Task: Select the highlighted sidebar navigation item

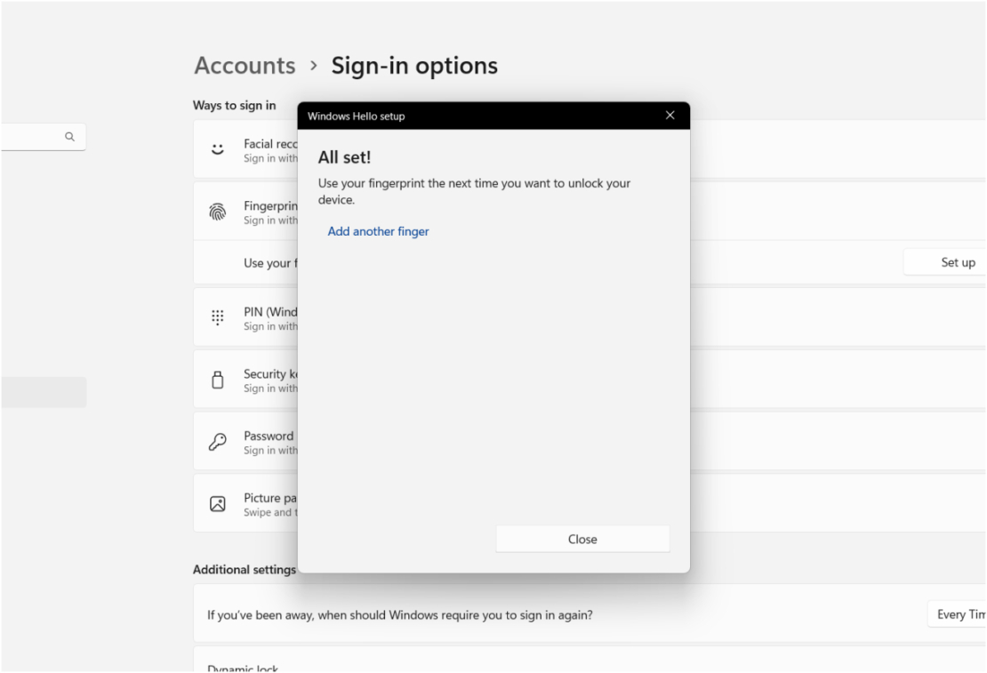Action: tap(43, 392)
